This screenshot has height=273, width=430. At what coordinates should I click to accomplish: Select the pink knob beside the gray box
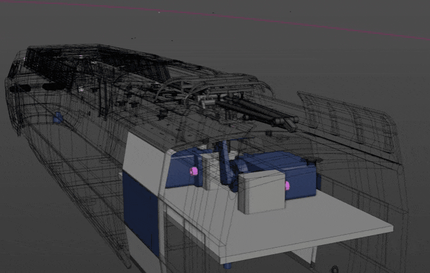click(287, 187)
